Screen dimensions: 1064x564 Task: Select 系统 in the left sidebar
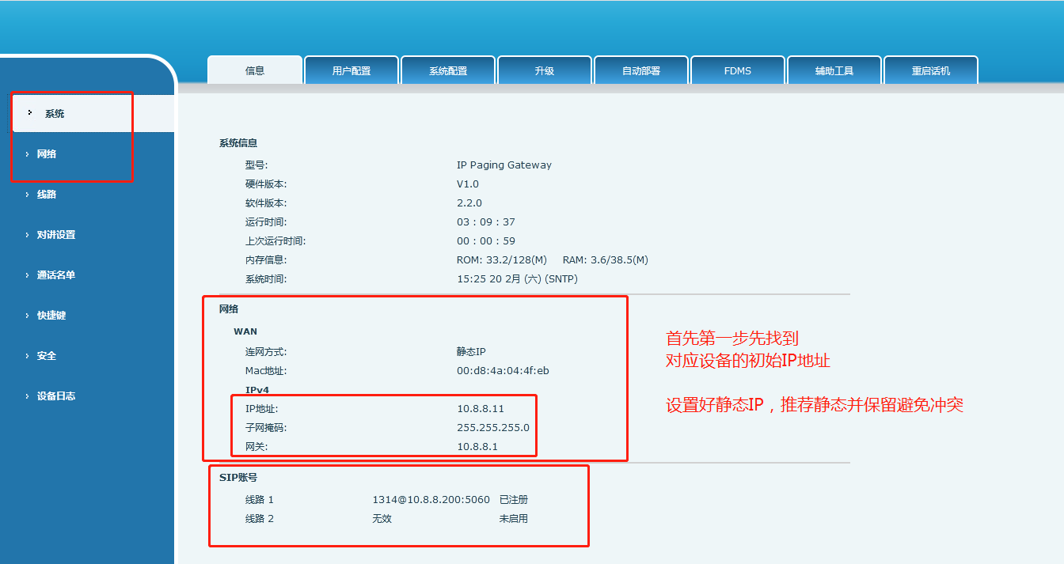[x=55, y=114]
